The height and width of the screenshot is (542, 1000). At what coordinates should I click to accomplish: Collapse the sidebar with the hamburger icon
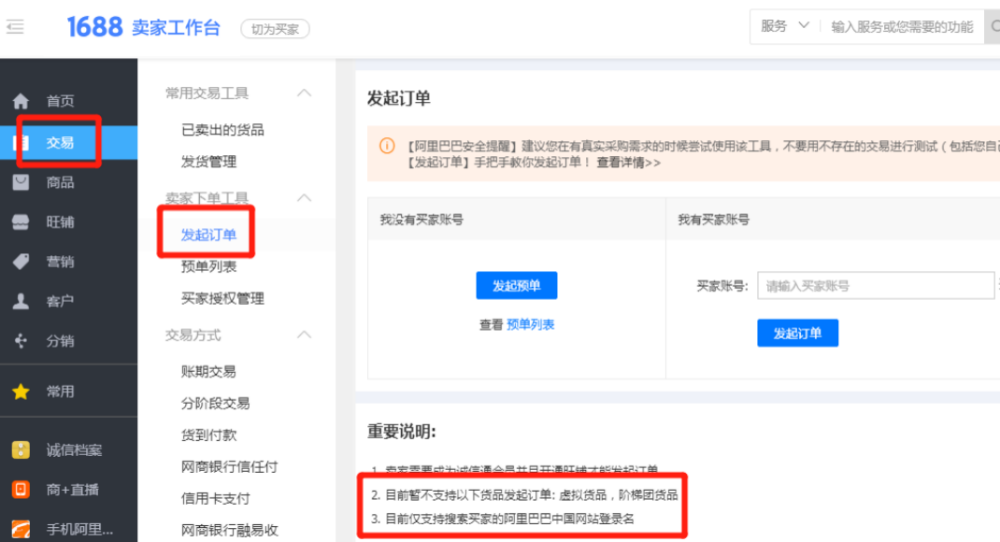click(15, 27)
